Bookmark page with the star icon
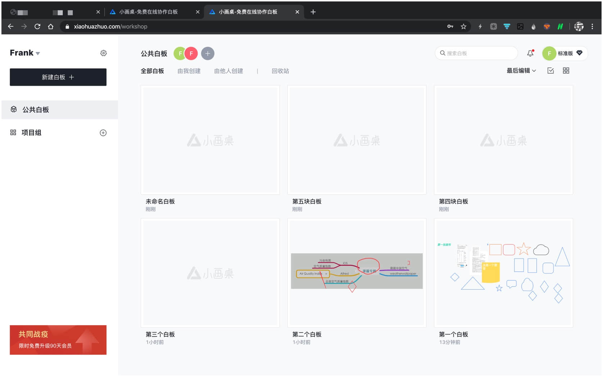This screenshot has height=377, width=603. pos(463,27)
